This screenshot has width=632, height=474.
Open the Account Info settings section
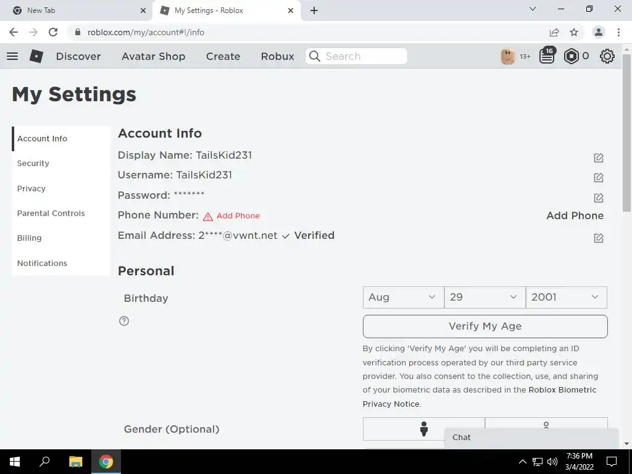point(61,139)
